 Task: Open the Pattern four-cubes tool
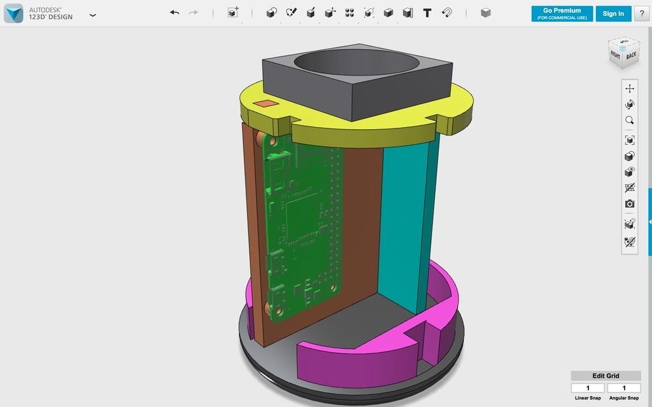350,13
